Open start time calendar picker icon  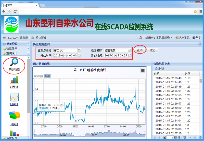(x=79, y=55)
